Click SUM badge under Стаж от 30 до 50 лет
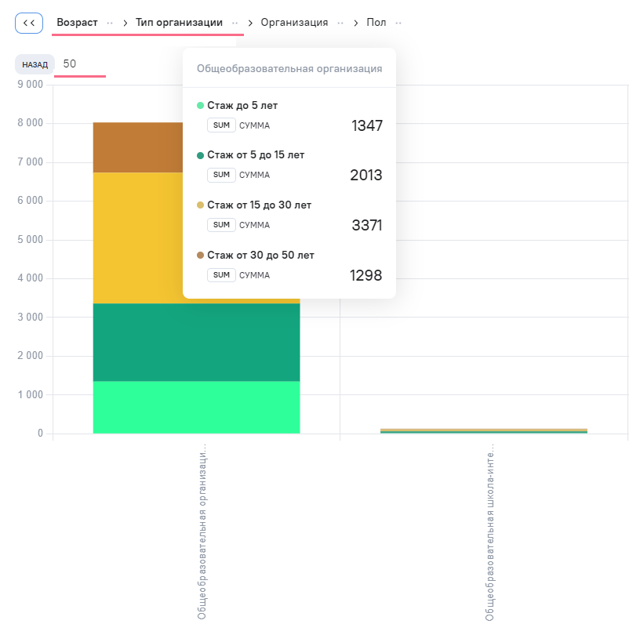 pos(221,275)
